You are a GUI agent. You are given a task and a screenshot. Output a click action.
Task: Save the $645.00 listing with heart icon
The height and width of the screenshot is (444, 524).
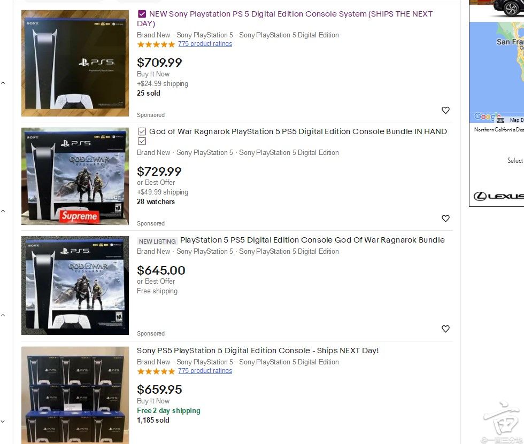click(445, 329)
